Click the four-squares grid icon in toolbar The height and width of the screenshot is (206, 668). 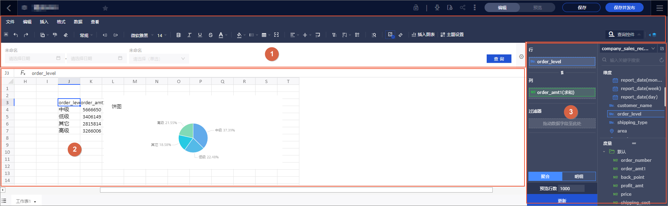click(x=357, y=35)
